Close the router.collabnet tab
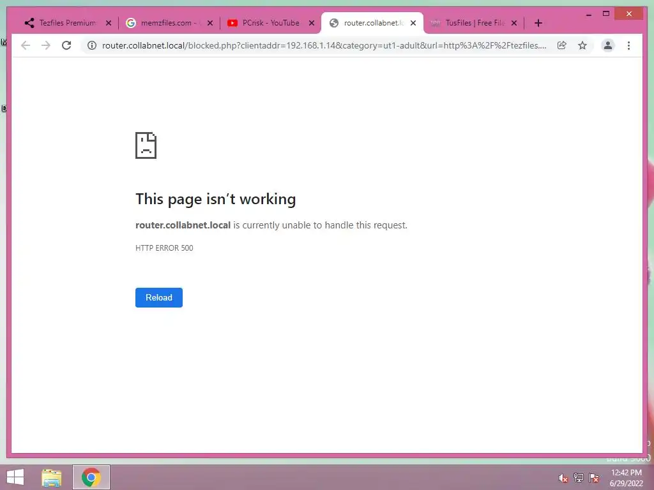The height and width of the screenshot is (490, 654). [x=413, y=23]
